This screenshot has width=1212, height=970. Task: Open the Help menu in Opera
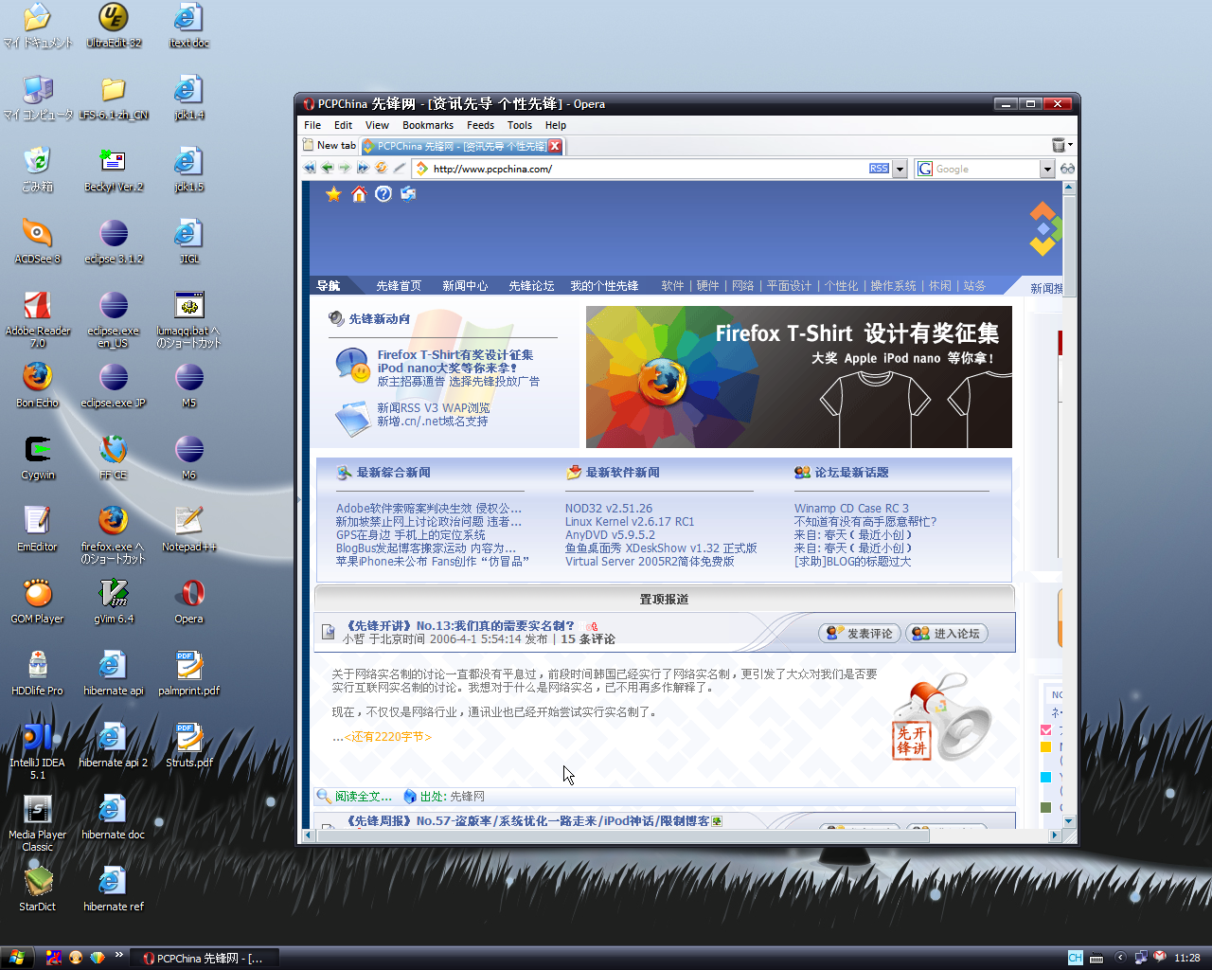[x=556, y=125]
